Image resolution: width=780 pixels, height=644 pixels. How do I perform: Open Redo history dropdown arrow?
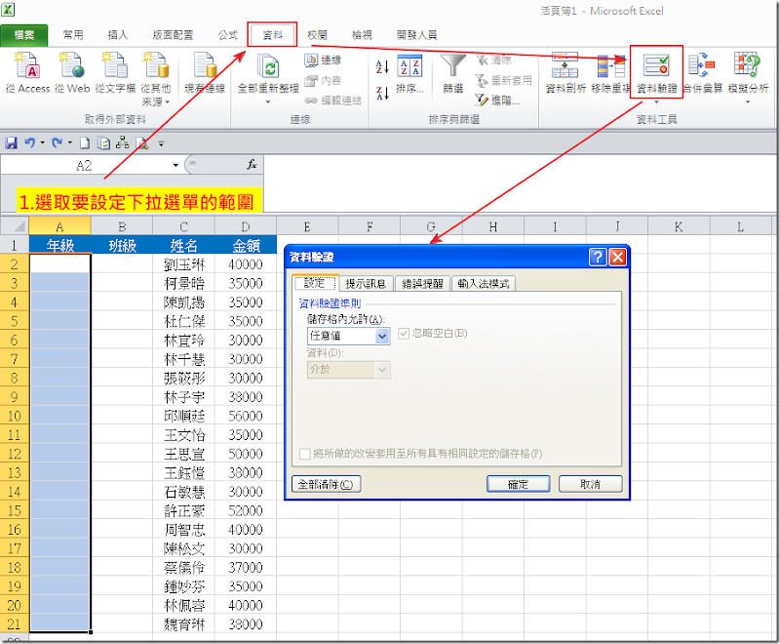(69, 143)
